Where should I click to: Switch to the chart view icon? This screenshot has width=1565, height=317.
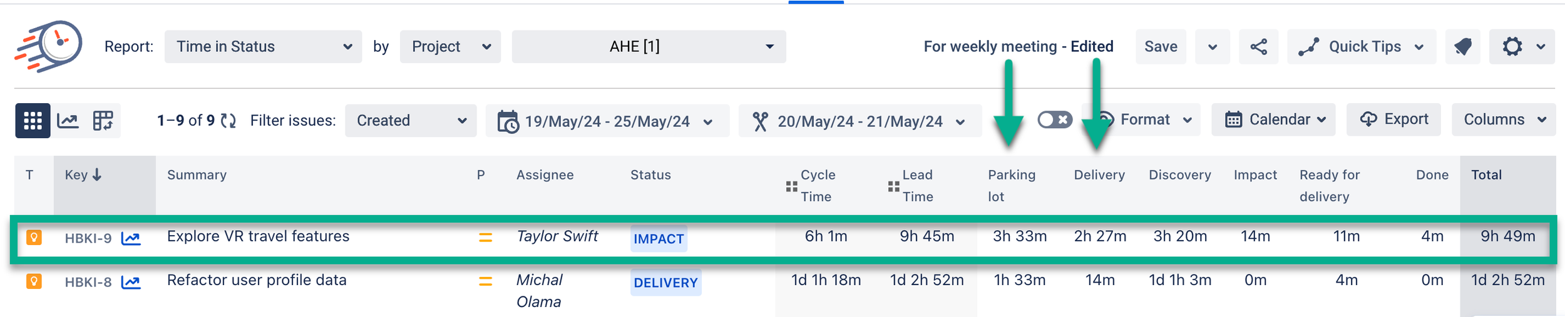[x=68, y=121]
